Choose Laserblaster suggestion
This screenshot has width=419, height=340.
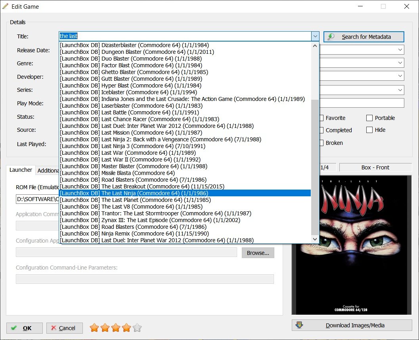point(185,106)
